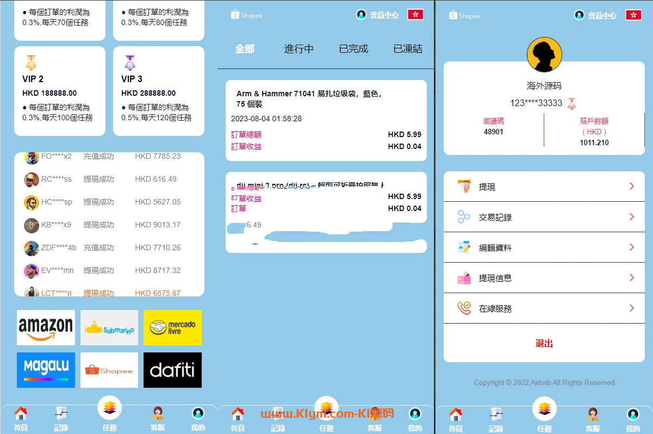
Task: Tap Home icon in right panel navigation
Action: click(456, 414)
